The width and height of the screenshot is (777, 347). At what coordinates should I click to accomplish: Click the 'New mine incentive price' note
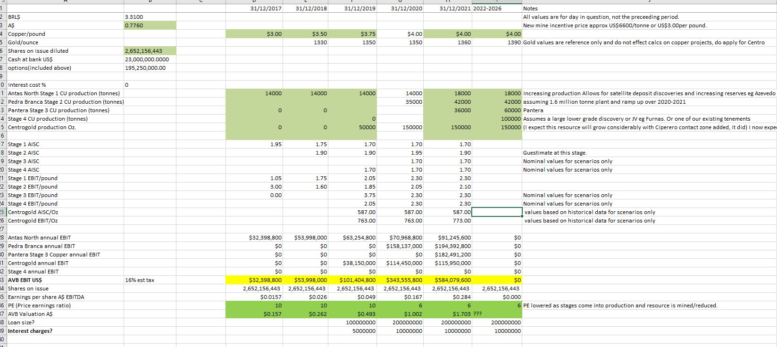pos(615,25)
